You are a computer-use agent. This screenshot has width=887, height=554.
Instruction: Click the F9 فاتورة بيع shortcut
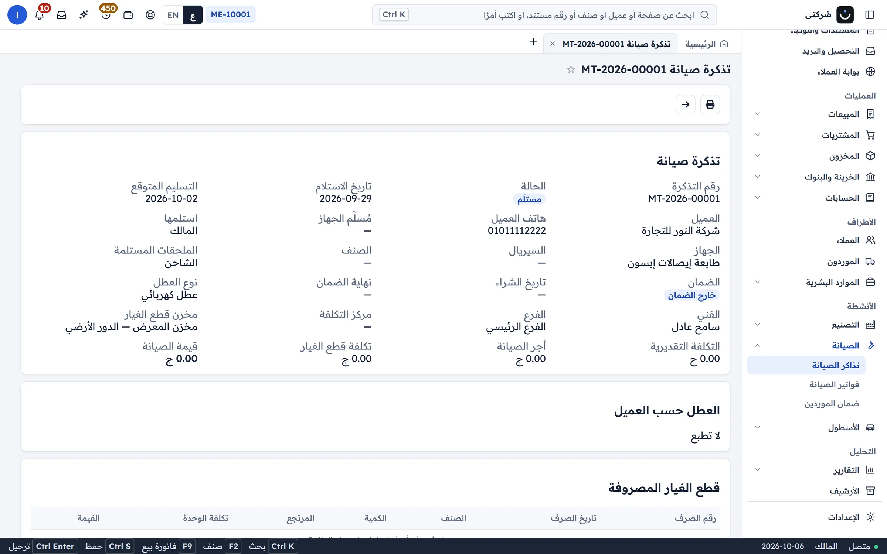(169, 546)
